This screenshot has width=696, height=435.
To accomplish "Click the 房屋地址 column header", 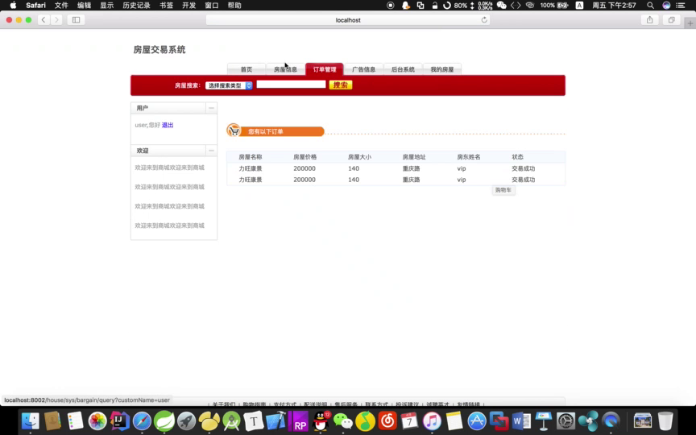I will click(414, 157).
